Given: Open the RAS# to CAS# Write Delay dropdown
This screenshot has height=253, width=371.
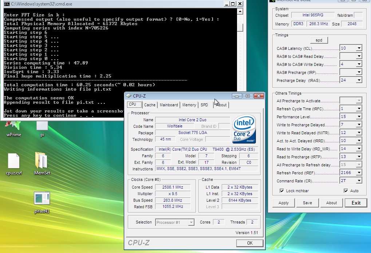Looking at the screenshot, I should pos(359,64).
